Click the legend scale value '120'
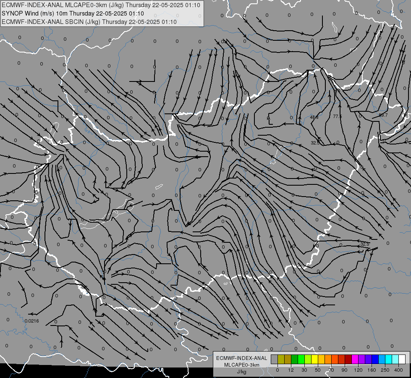The height and width of the screenshot is (378, 411). pyautogui.click(x=359, y=370)
